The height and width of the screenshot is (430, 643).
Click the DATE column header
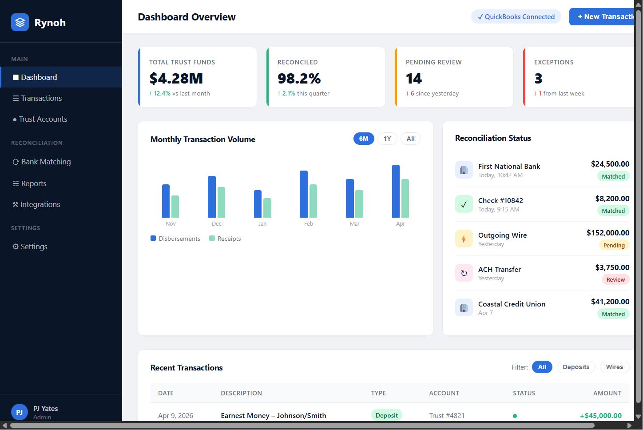pyautogui.click(x=166, y=393)
